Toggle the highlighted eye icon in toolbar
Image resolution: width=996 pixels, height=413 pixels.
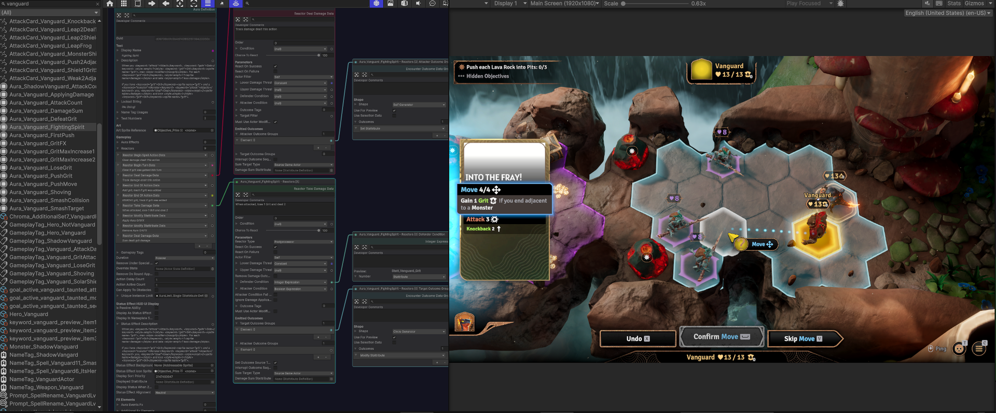(236, 4)
